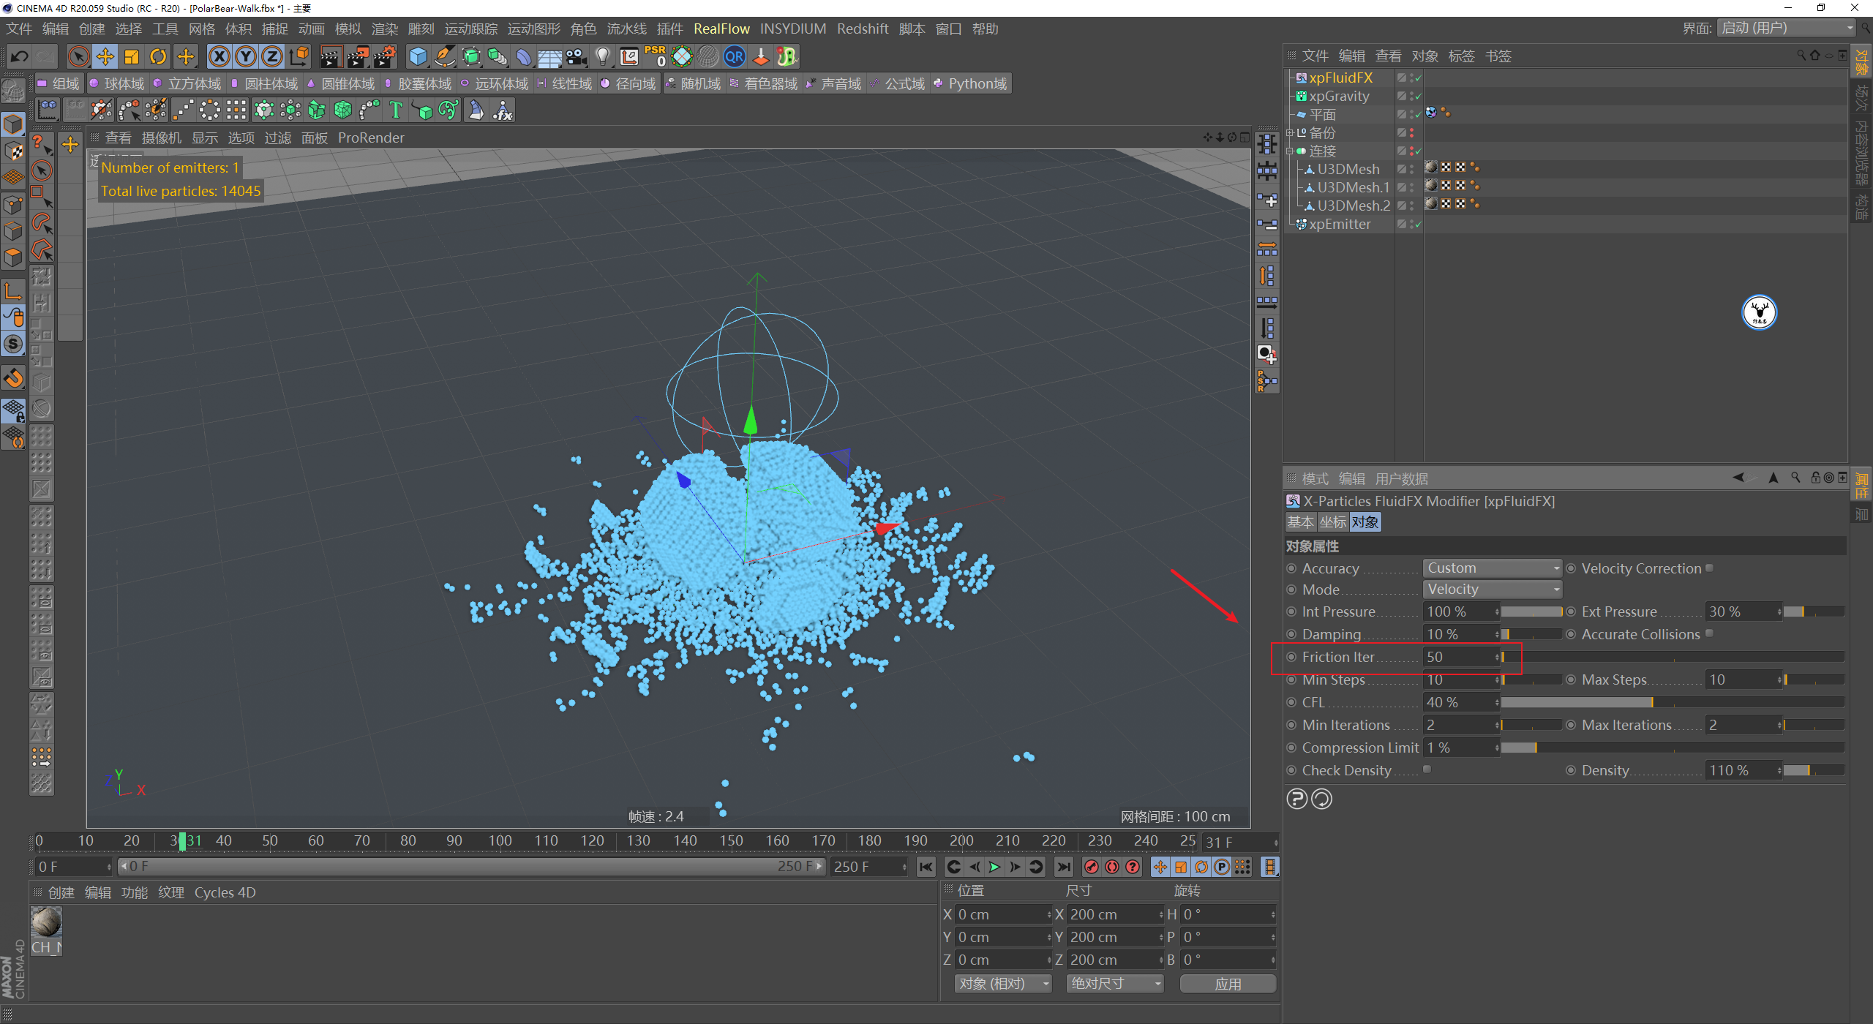The height and width of the screenshot is (1024, 1873).
Task: Adjust the Compression Limit slider
Action: click(1672, 748)
